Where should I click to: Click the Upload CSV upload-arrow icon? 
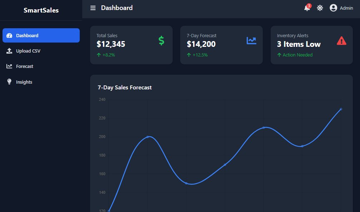pyautogui.click(x=9, y=51)
